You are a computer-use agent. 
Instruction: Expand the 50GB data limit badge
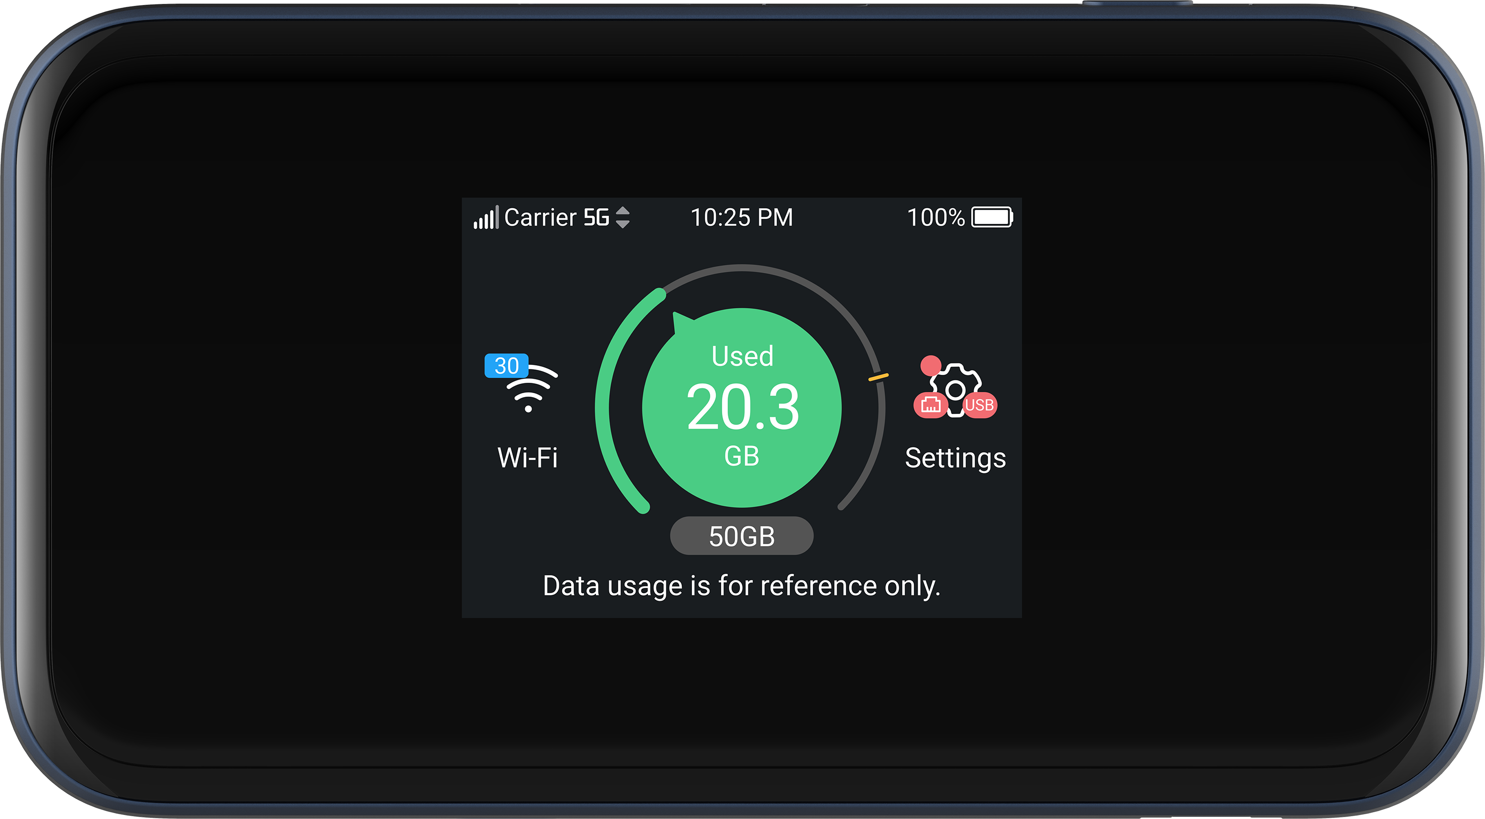(742, 536)
